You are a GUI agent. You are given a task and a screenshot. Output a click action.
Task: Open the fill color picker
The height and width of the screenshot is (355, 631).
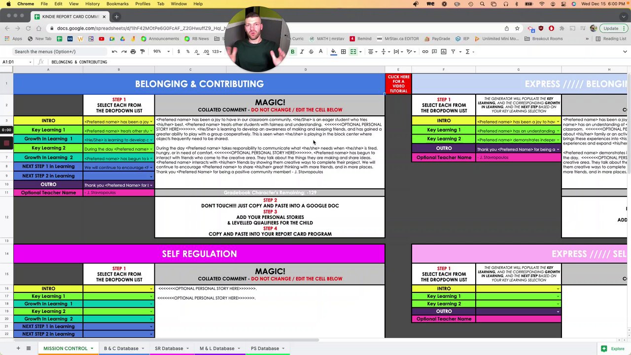click(x=334, y=51)
